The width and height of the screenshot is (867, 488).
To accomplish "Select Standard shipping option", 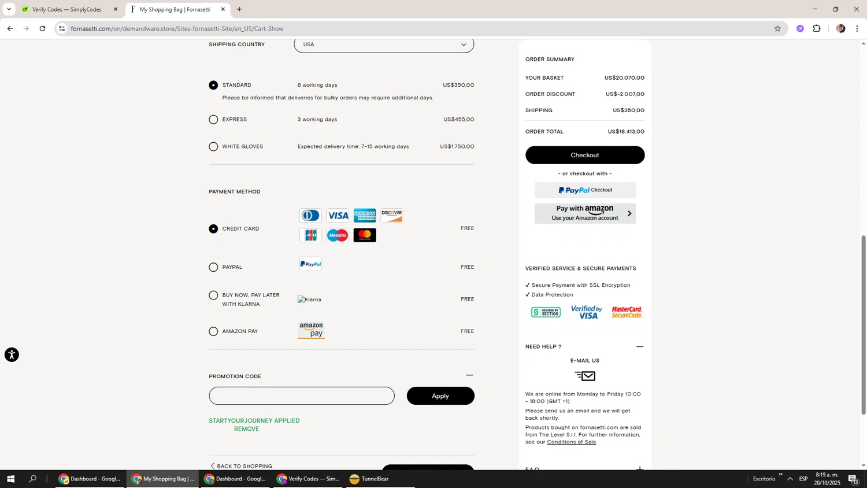I will (213, 85).
